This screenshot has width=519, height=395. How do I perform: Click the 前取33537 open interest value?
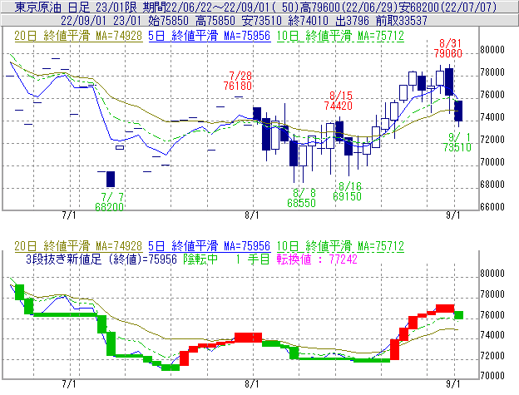coord(402,21)
